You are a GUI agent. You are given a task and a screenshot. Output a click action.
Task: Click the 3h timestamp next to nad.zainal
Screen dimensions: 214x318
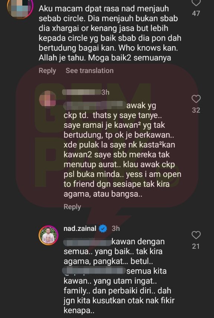[116, 229]
